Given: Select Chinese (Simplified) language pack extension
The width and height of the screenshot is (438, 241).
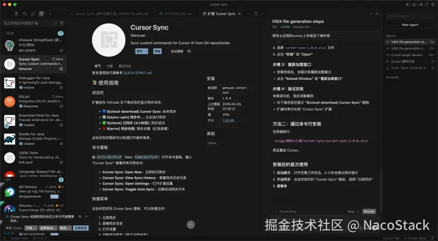Looking at the screenshot, I should [x=33, y=45].
